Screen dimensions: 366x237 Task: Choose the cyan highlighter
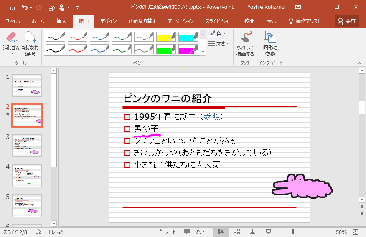[x=188, y=37]
